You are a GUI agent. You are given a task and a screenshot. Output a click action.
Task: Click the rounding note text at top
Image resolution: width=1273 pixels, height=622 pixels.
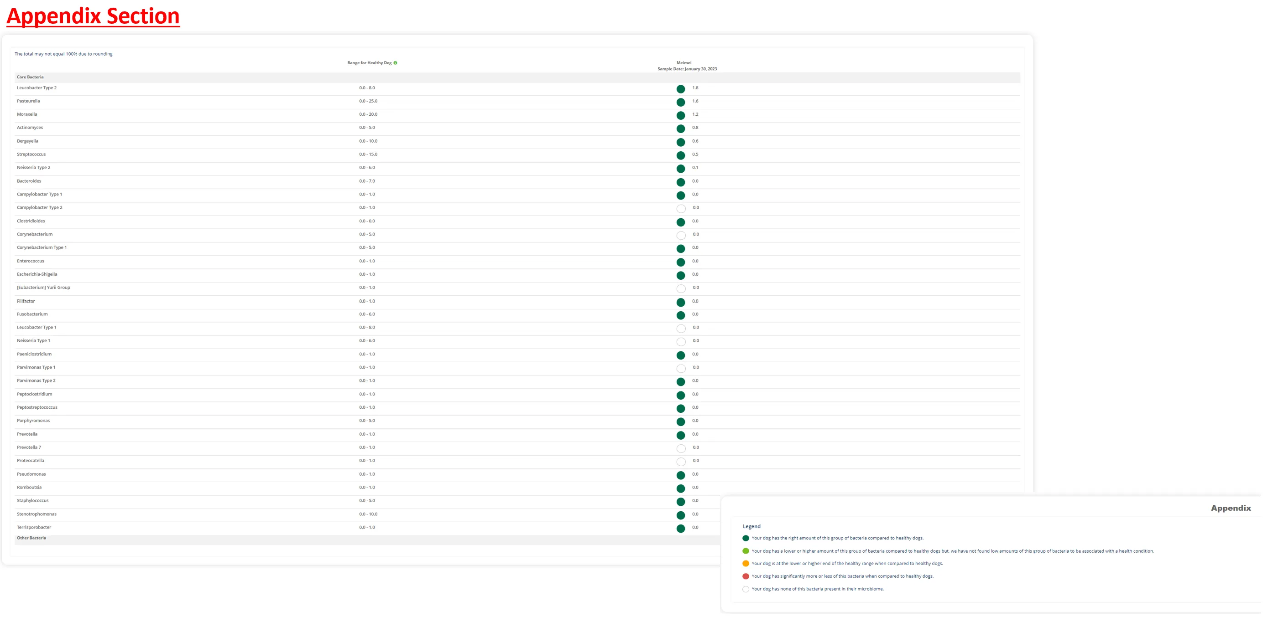[x=63, y=54]
